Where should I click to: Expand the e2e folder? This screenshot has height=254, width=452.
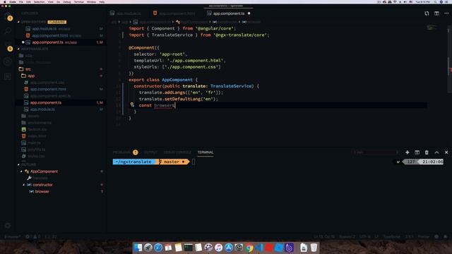28,56
